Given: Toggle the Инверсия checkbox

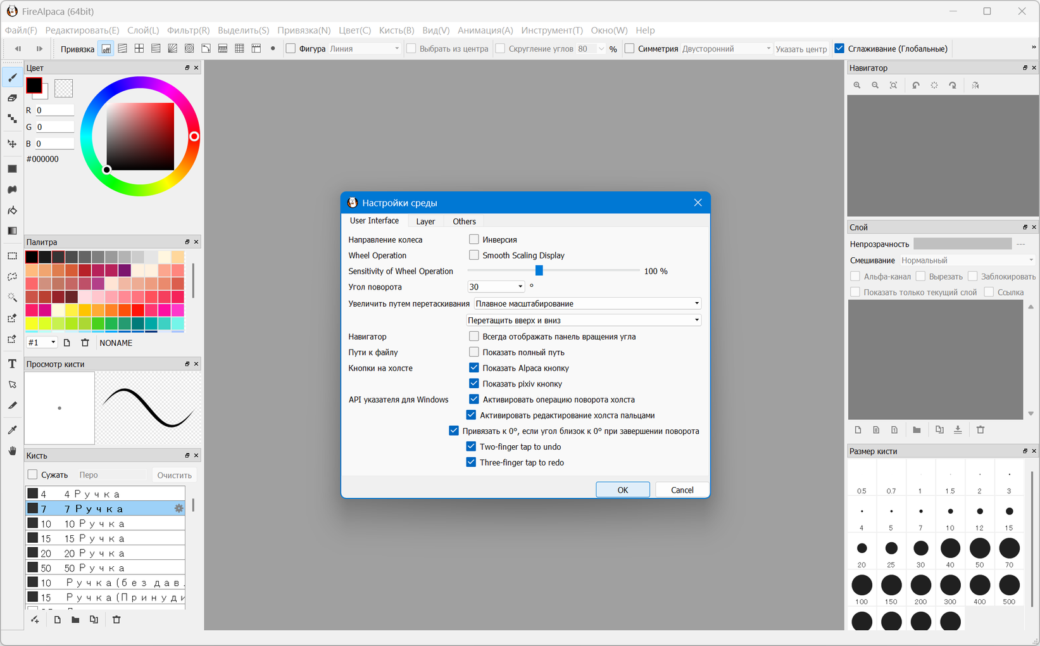Looking at the screenshot, I should tap(473, 239).
